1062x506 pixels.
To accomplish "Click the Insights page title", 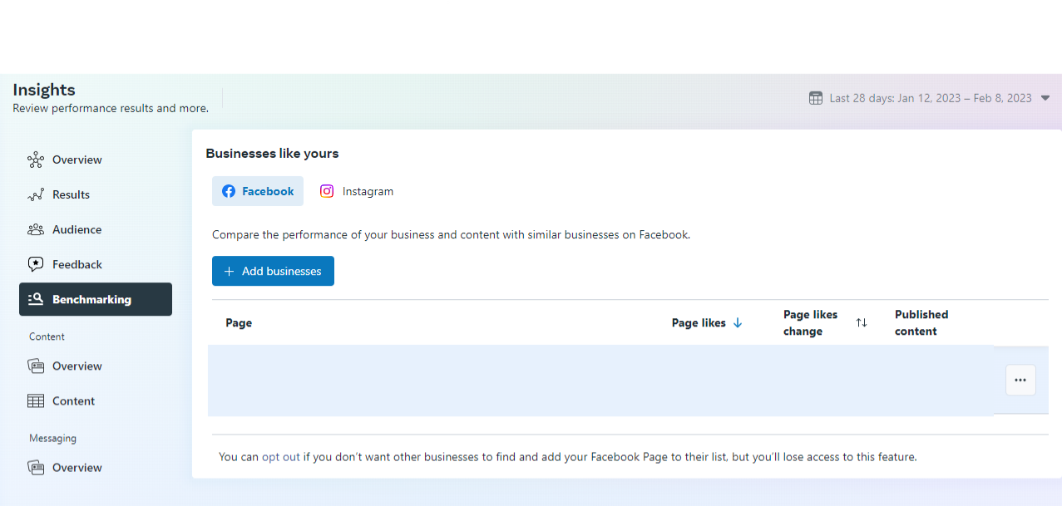I will (x=44, y=90).
